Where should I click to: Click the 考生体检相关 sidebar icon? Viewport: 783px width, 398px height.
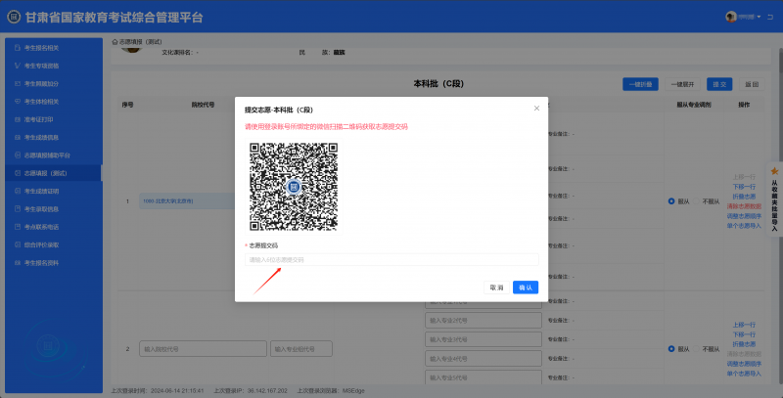point(17,102)
